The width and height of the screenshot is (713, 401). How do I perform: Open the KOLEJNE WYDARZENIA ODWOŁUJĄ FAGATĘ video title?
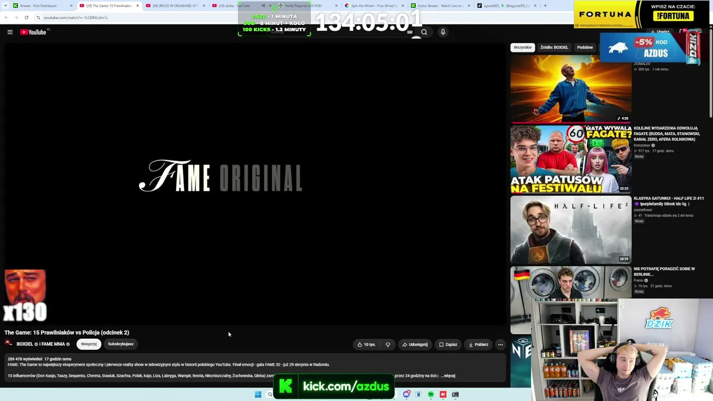(x=666, y=134)
